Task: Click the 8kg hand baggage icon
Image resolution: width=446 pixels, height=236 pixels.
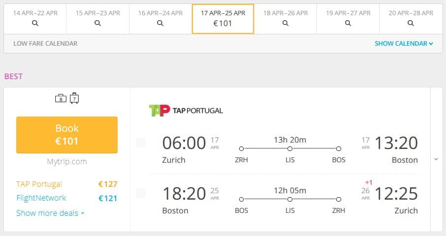Action: 61,98
